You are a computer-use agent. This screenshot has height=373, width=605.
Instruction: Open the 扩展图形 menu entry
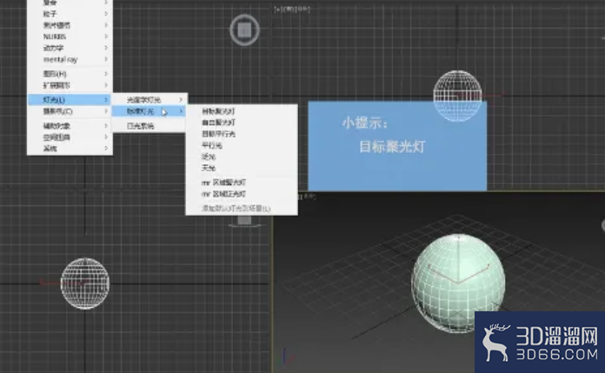pos(70,85)
